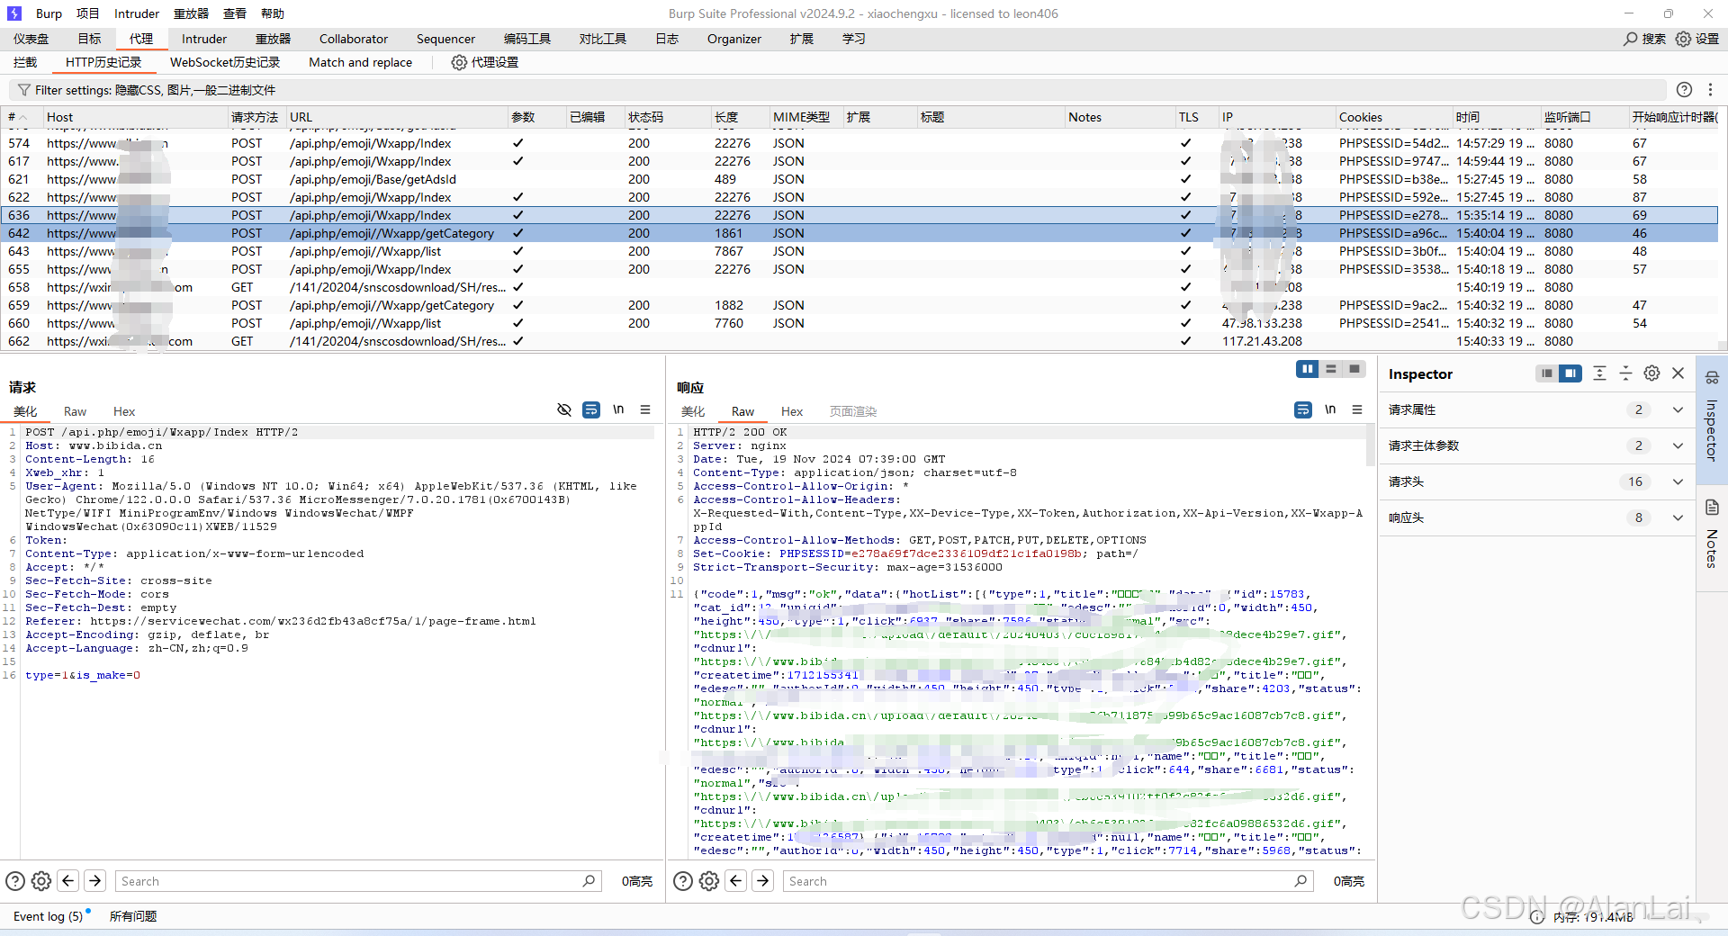Set Inspector layout to left-docked icon
1728x936 pixels.
point(1546,373)
